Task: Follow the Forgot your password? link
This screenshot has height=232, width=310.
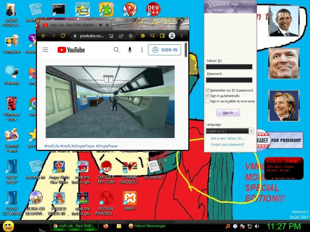Action: (228, 144)
